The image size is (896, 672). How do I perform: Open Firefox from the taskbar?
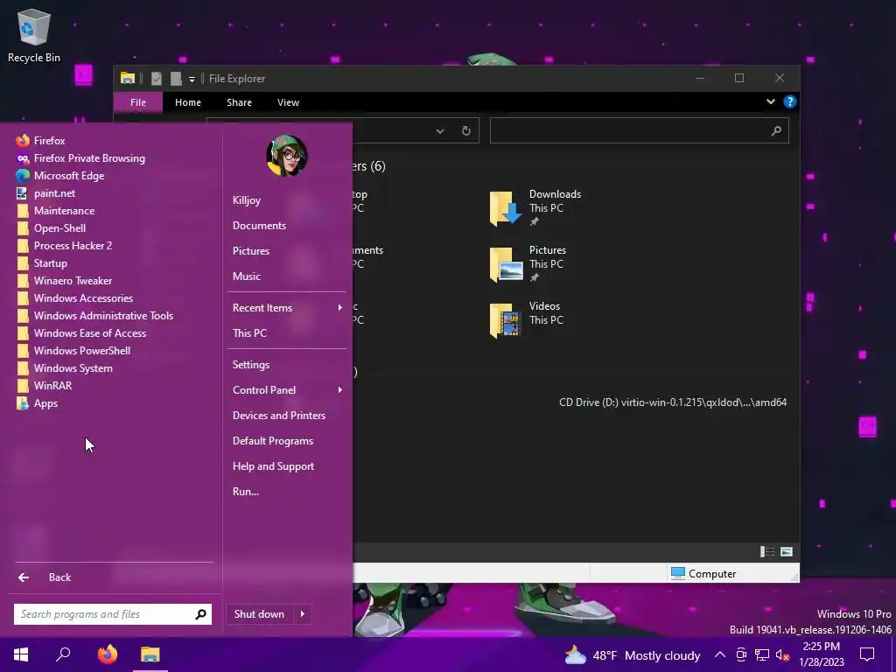coord(108,654)
